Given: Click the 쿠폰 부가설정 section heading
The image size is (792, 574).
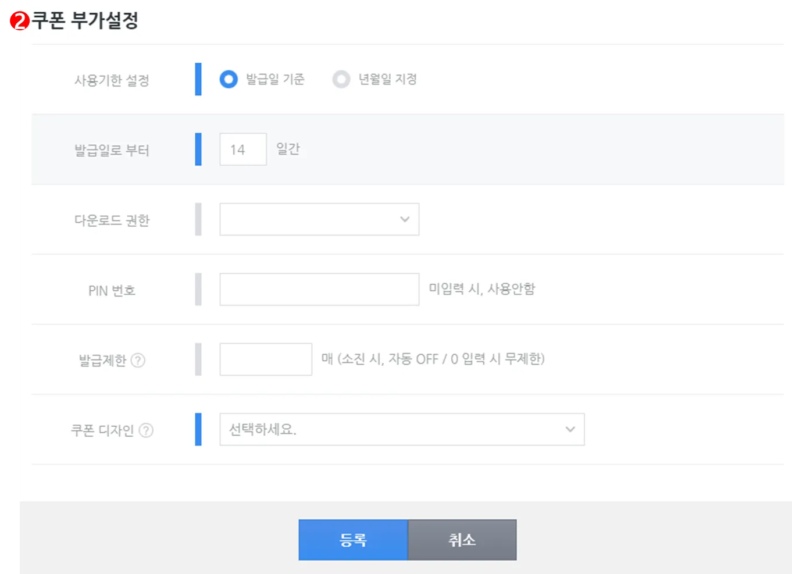Looking at the screenshot, I should (85, 21).
